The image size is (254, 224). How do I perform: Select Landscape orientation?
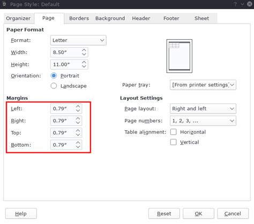click(x=54, y=86)
